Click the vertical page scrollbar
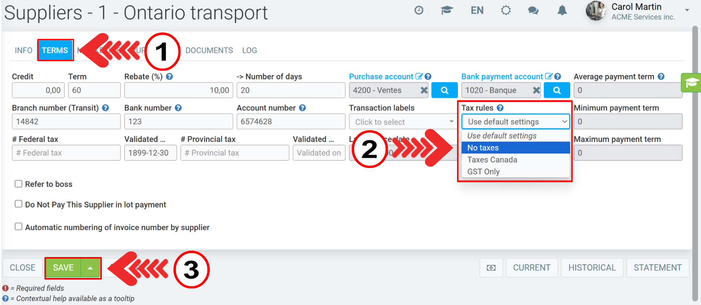 (x=695, y=162)
